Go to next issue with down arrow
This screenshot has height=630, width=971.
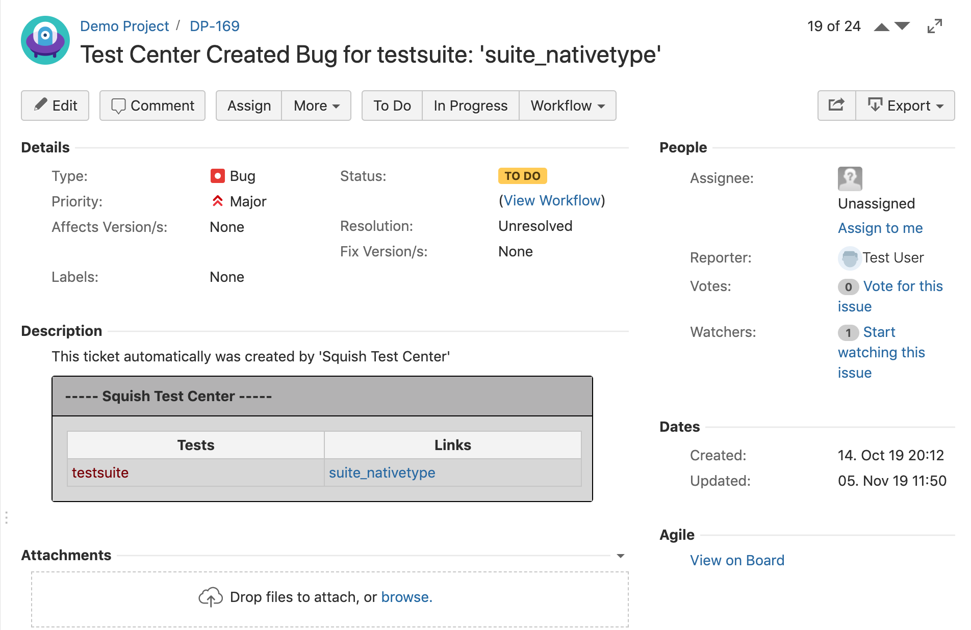[x=902, y=26]
